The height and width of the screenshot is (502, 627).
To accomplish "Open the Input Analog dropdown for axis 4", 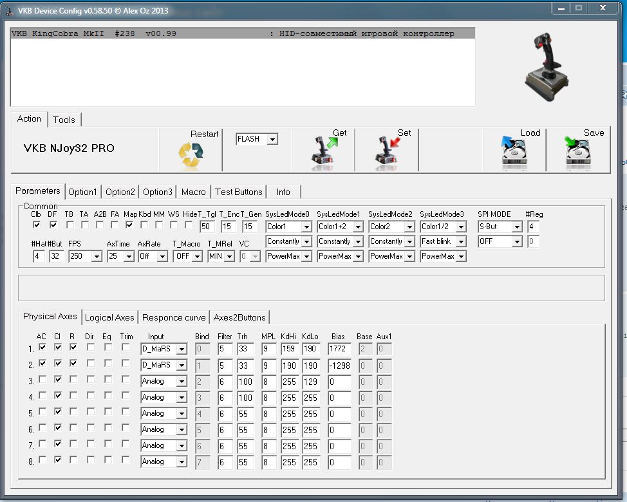I will 182,397.
